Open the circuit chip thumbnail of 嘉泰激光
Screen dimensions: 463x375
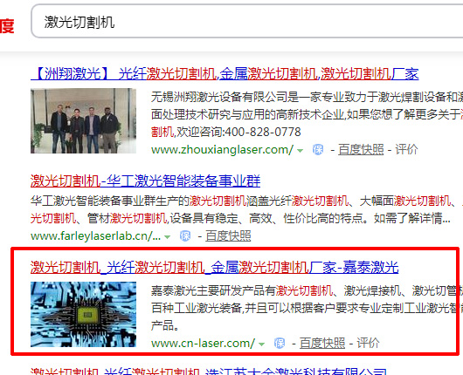(x=83, y=314)
